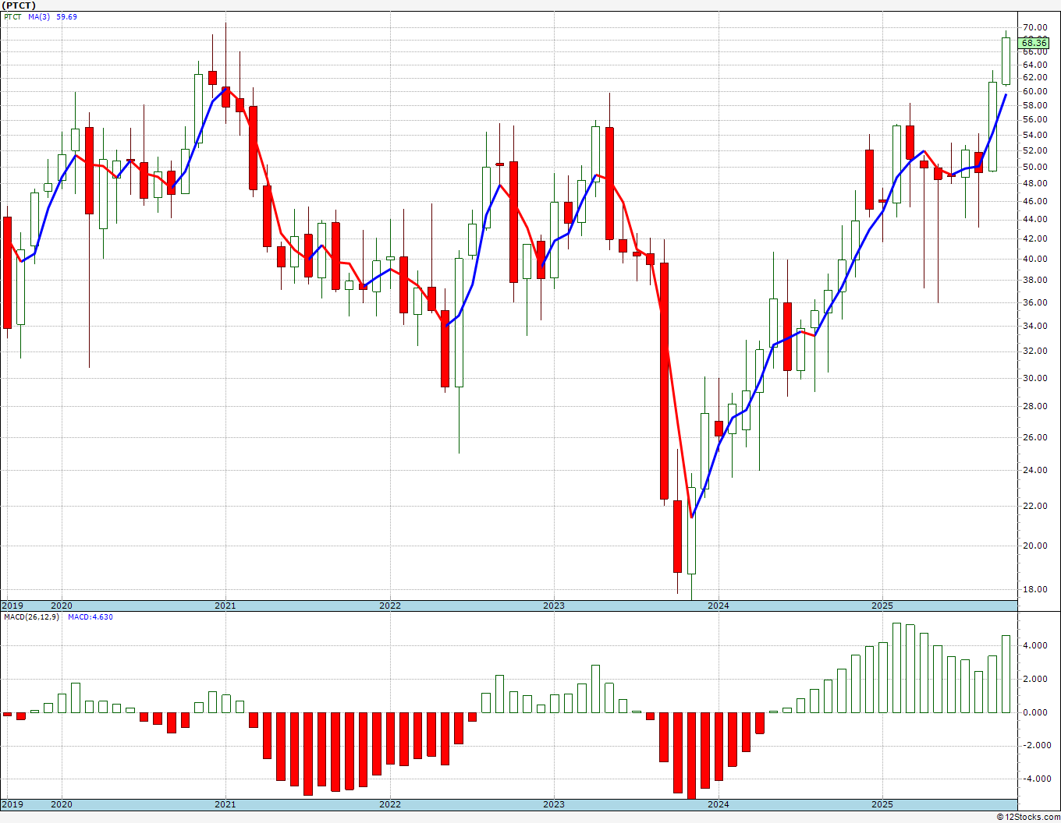Select the 2024 marker on price timeline
The image size is (1061, 823).
[719, 606]
